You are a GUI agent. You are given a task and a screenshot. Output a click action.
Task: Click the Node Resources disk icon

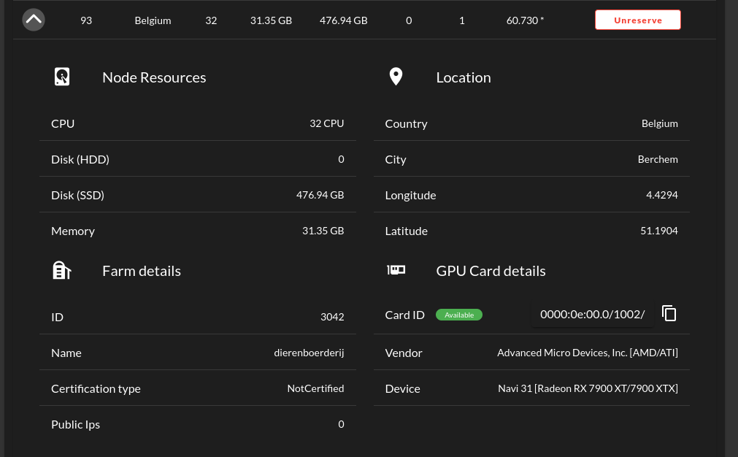[62, 76]
